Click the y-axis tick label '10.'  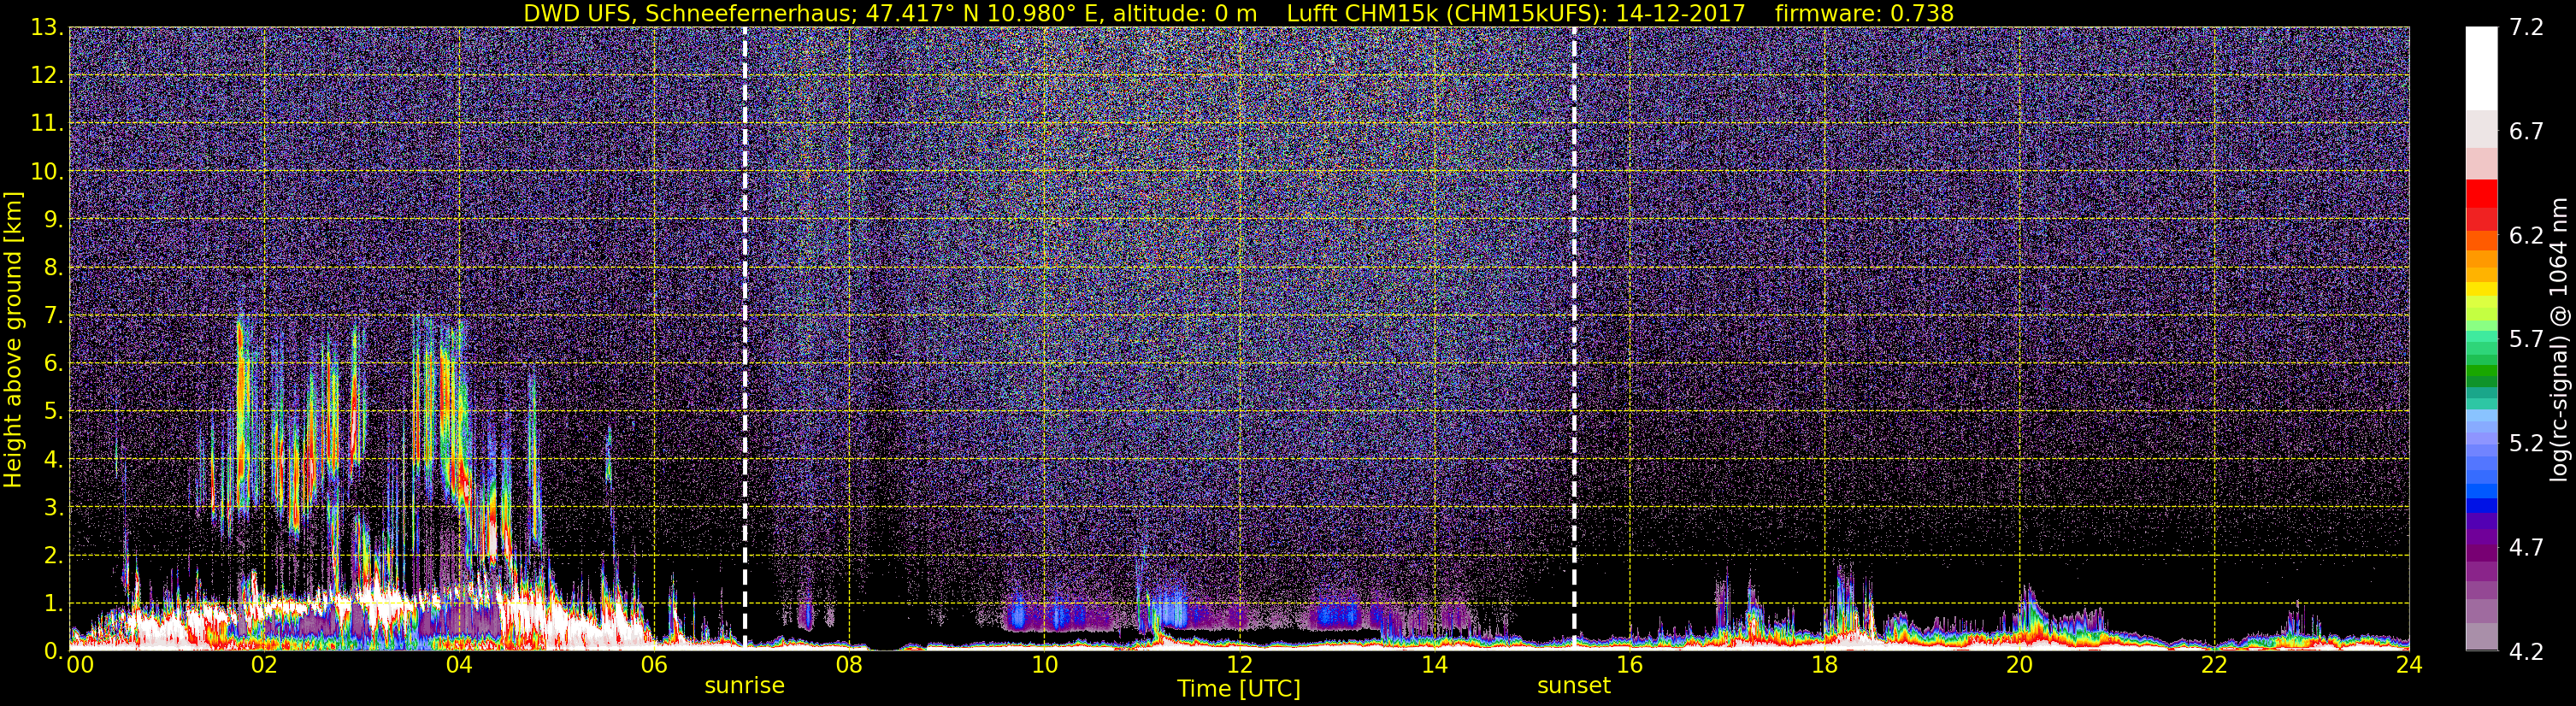coord(47,172)
